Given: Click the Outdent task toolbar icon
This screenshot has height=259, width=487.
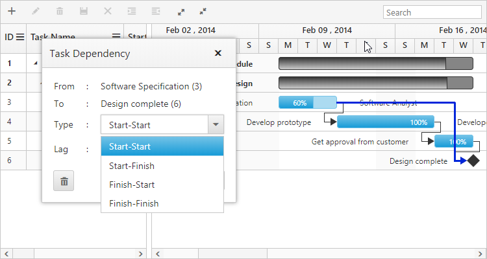Looking at the screenshot, I should click(156, 12).
